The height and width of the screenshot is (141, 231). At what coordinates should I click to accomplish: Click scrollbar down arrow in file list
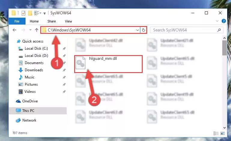[x=224, y=128]
